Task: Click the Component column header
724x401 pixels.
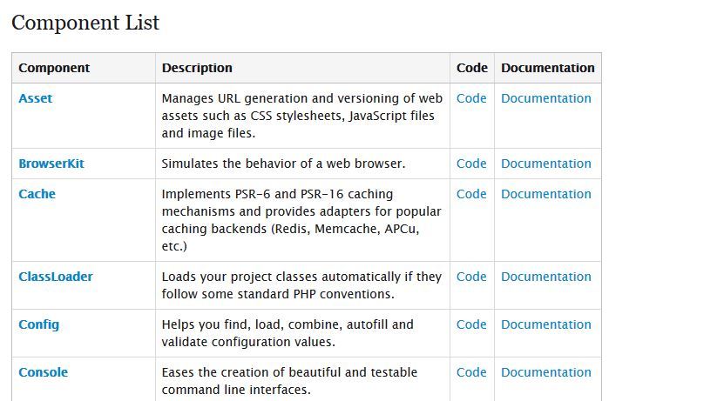Action: coord(54,68)
